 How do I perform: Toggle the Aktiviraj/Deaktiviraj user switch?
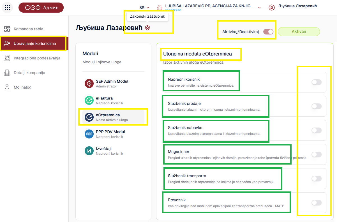click(268, 32)
